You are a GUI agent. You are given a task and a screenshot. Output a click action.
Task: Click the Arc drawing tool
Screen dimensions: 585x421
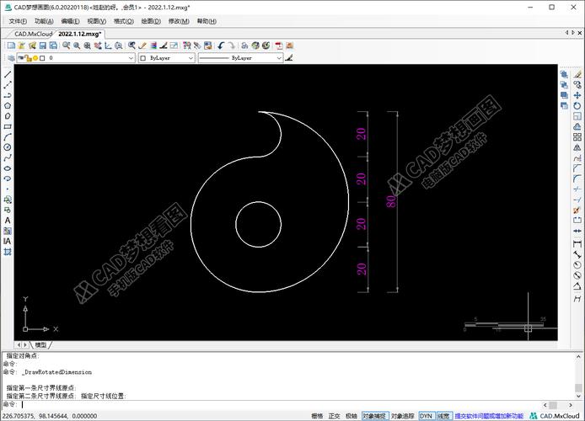pyautogui.click(x=8, y=137)
